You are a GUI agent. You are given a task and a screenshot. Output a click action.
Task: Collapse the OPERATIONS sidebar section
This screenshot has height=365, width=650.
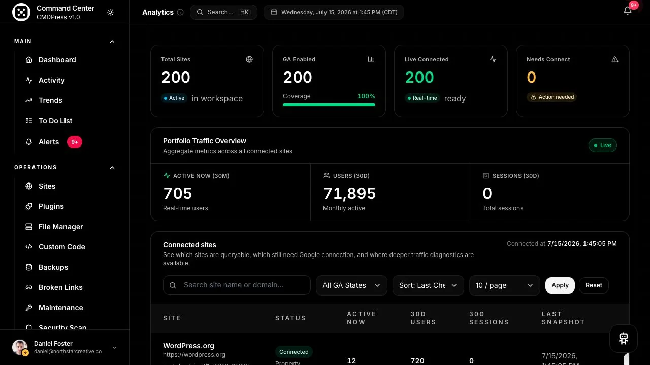point(112,168)
